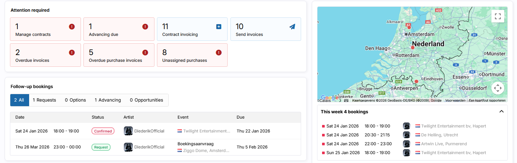Click the alert icon on Overdue invoices

(72, 53)
